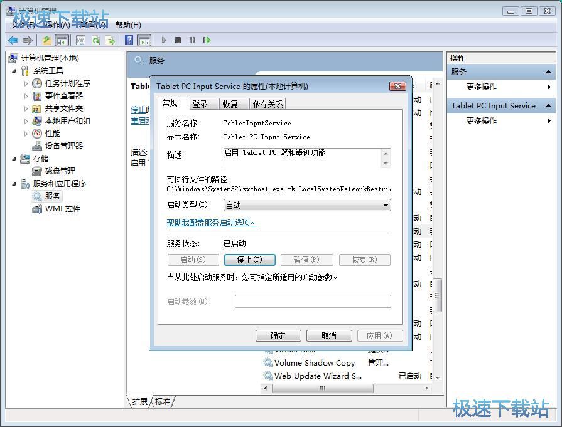Select the WMI 控件 tree icon
The width and height of the screenshot is (562, 427).
[37, 209]
